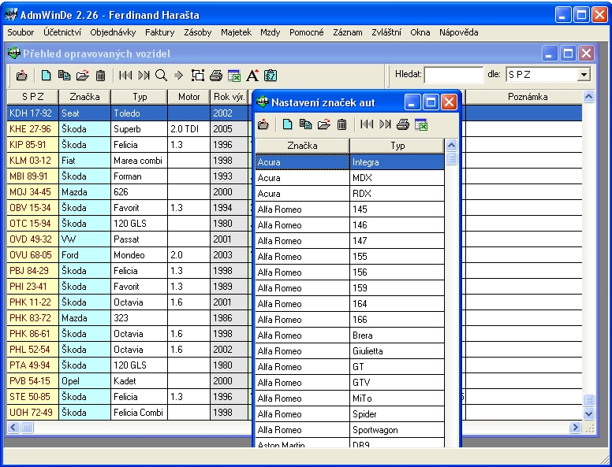
Task: Click exit icon in vehicles overview toolbar
Action: (22, 76)
